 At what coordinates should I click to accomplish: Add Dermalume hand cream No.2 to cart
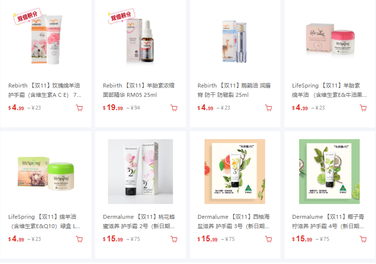[x=174, y=239]
